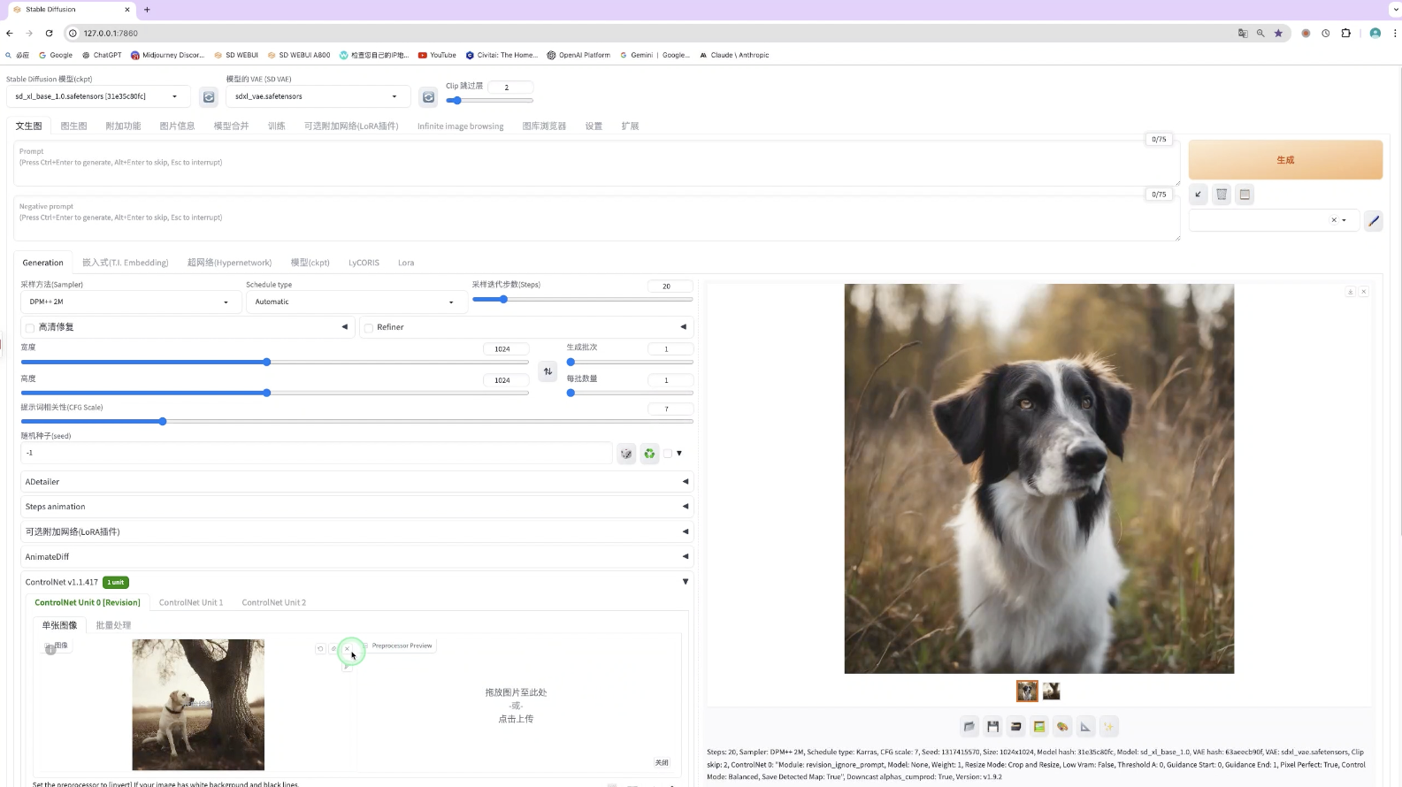Click the seed value input field
1402x787 pixels.
(316, 453)
